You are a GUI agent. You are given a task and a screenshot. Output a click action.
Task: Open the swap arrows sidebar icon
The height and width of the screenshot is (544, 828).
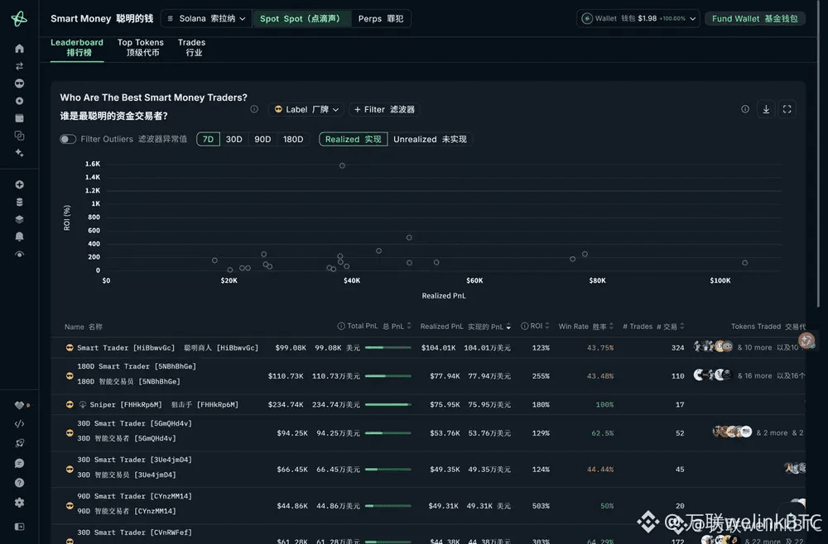click(x=20, y=66)
